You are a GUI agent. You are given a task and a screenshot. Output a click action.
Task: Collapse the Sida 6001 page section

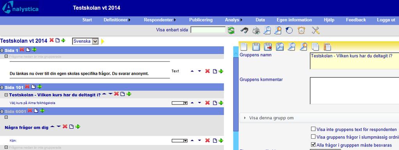tap(2, 112)
